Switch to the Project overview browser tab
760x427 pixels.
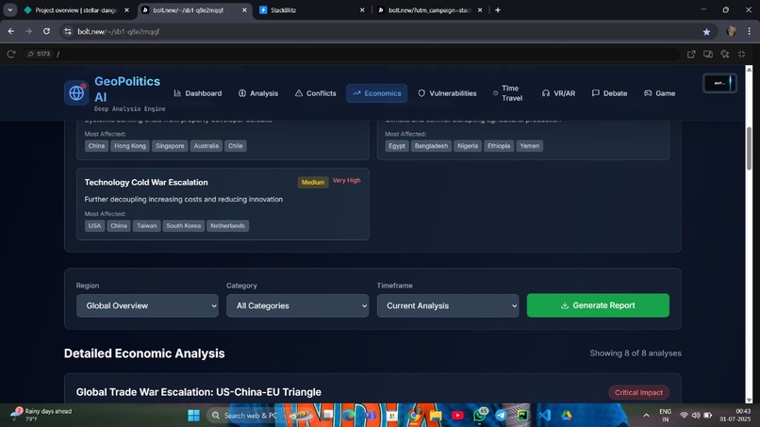[x=76, y=10]
